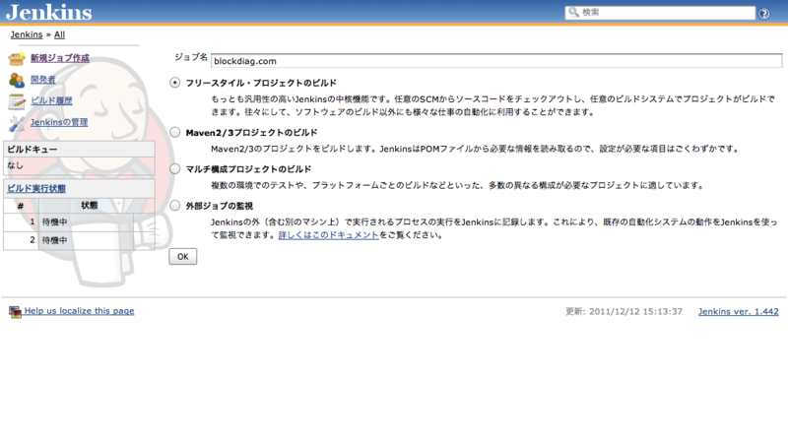The height and width of the screenshot is (442, 788).
Task: Select フリースタイル・プロジェクトのビルド radio button
Action: coord(175,83)
